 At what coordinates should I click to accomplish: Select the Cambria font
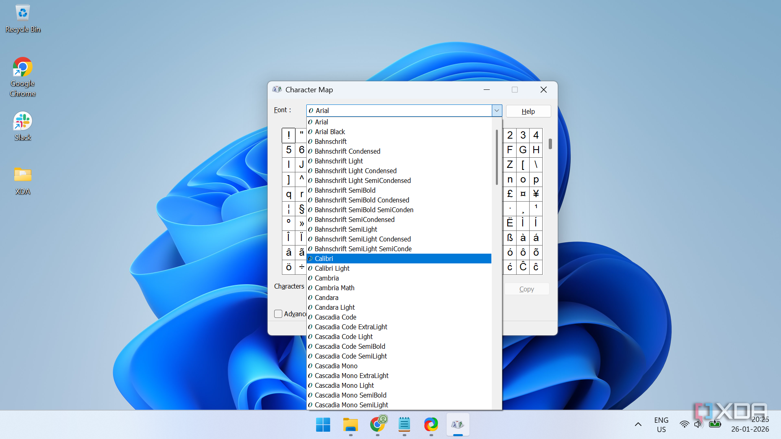(x=399, y=278)
